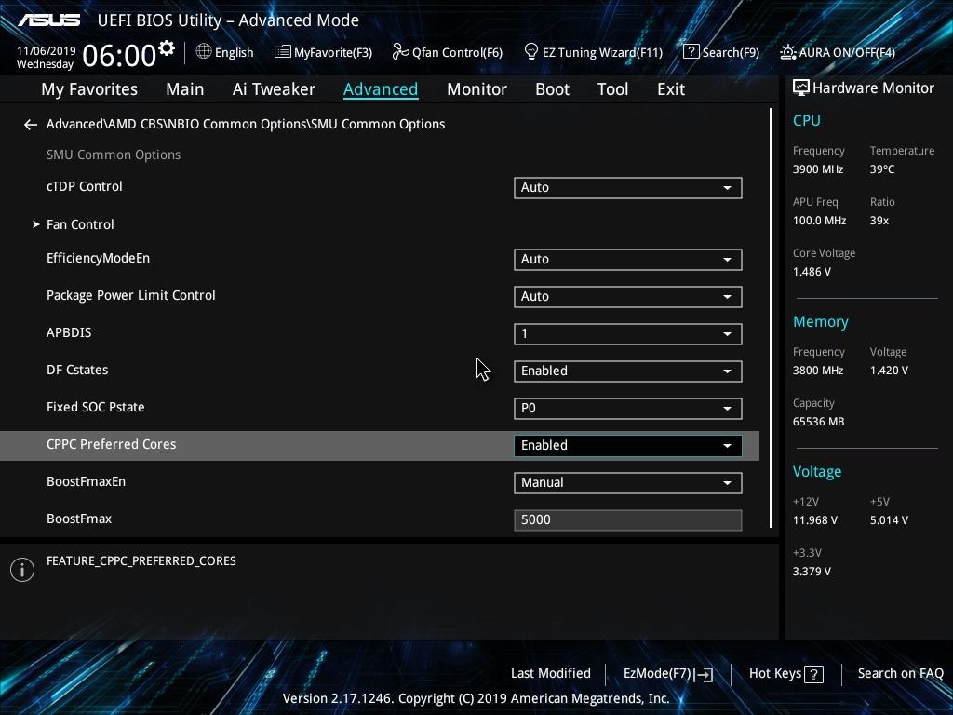Switch to the Ai Tweaker tab
Screen dimensions: 953x715
pyautogui.click(x=274, y=89)
